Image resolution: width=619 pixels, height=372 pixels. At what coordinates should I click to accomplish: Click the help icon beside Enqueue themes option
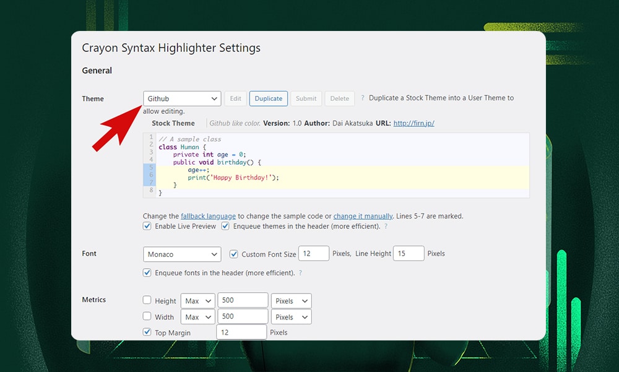[386, 227]
